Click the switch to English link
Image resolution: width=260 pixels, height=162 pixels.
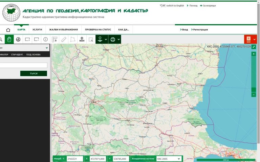[x=175, y=6]
